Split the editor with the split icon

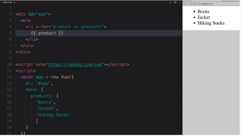point(175,2)
